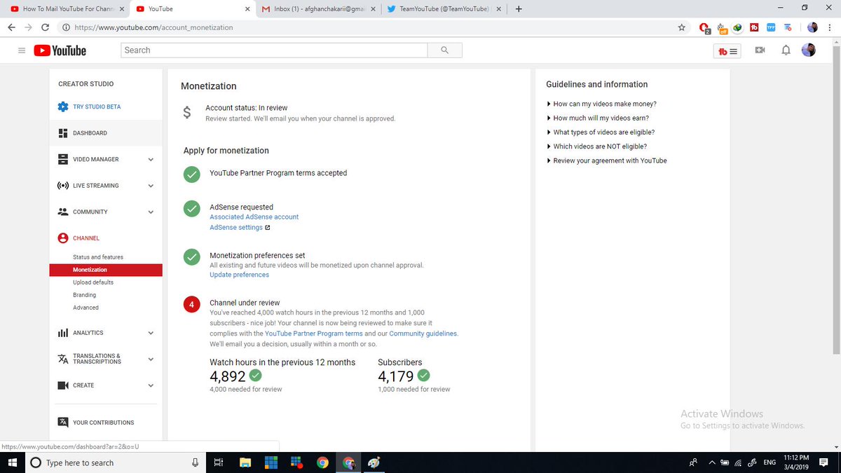Viewport: 841px width, 473px height.
Task: Open the Windows action center
Action: tap(823, 462)
